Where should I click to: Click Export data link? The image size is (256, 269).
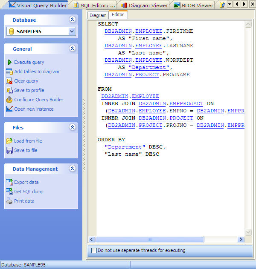26,182
